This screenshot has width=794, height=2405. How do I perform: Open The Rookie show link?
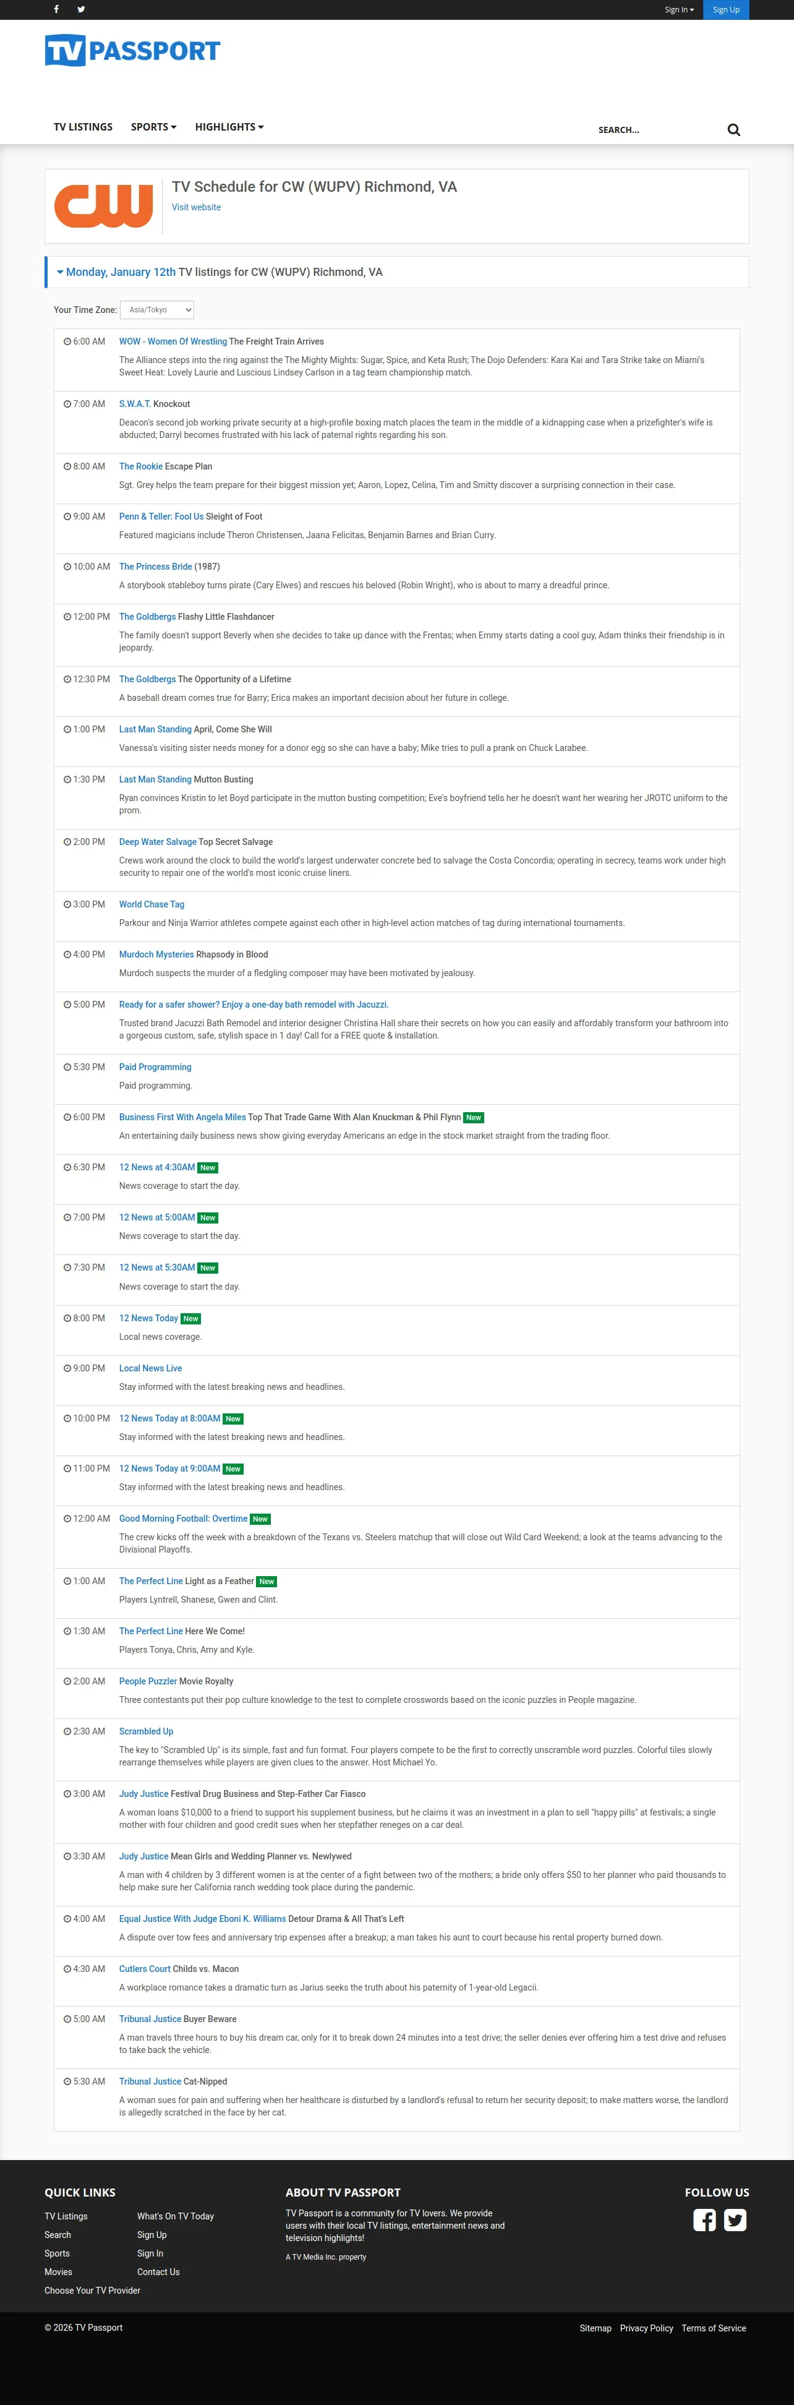140,467
